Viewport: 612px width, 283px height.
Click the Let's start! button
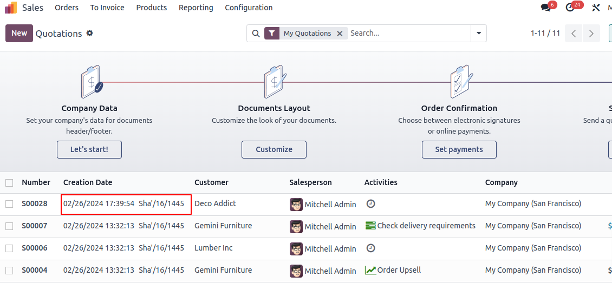pyautogui.click(x=89, y=150)
